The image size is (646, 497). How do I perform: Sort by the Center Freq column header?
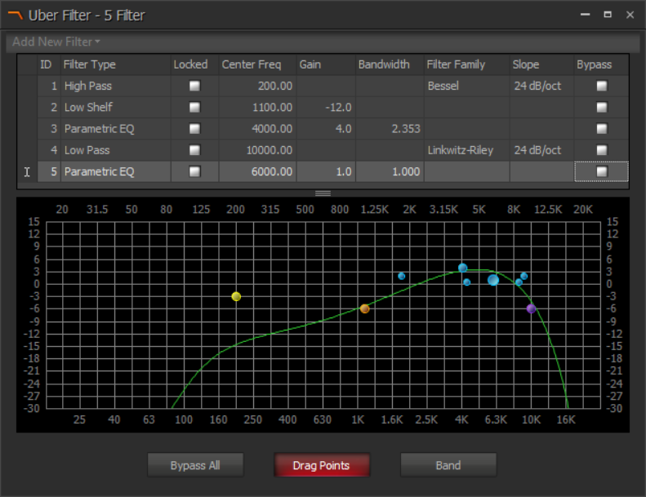coord(253,64)
